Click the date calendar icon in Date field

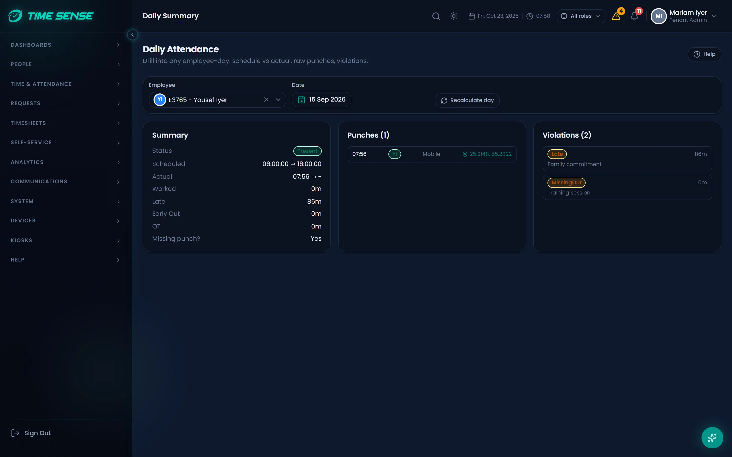point(301,100)
